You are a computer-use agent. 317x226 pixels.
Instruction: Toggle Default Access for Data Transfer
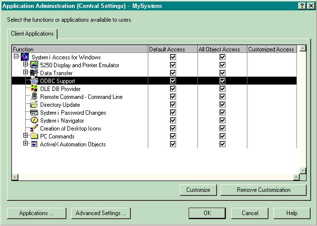coord(173,73)
